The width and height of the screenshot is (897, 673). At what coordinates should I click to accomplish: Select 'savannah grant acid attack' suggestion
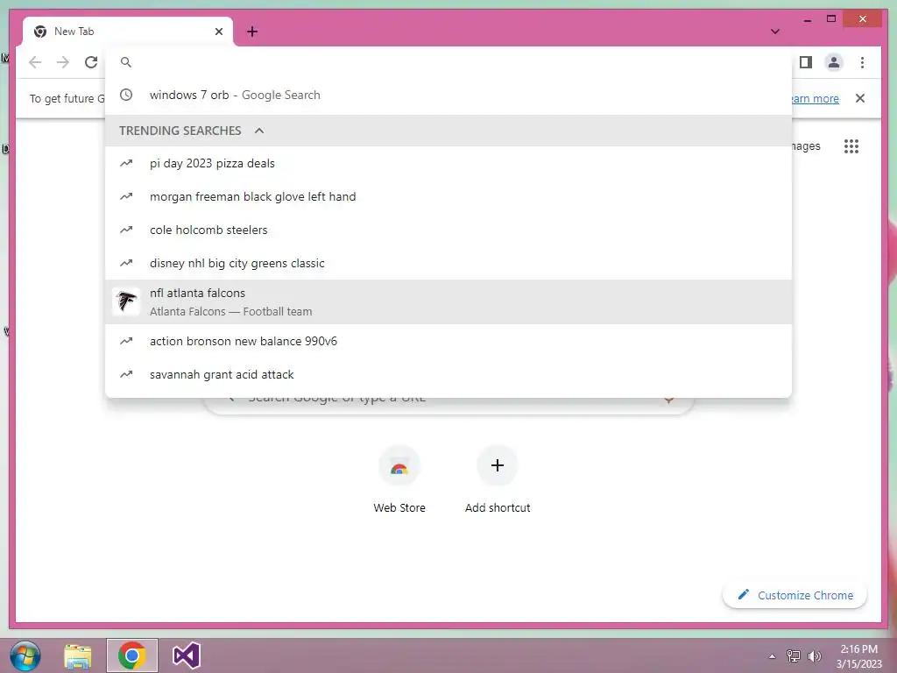(448, 374)
